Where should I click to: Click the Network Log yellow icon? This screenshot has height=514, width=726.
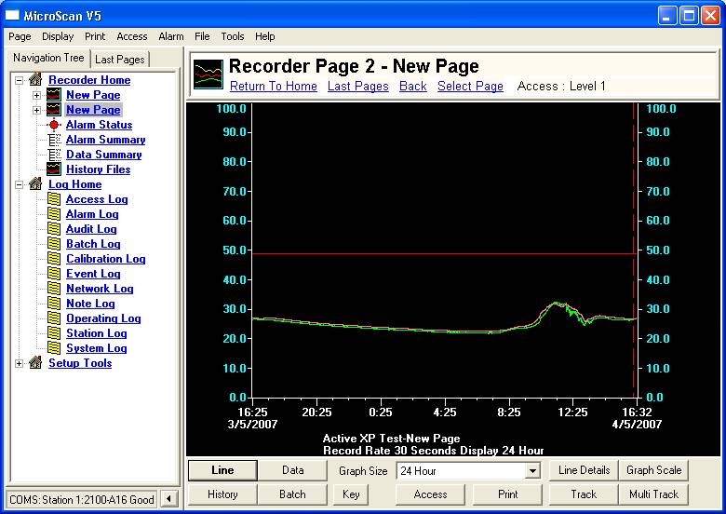54,289
